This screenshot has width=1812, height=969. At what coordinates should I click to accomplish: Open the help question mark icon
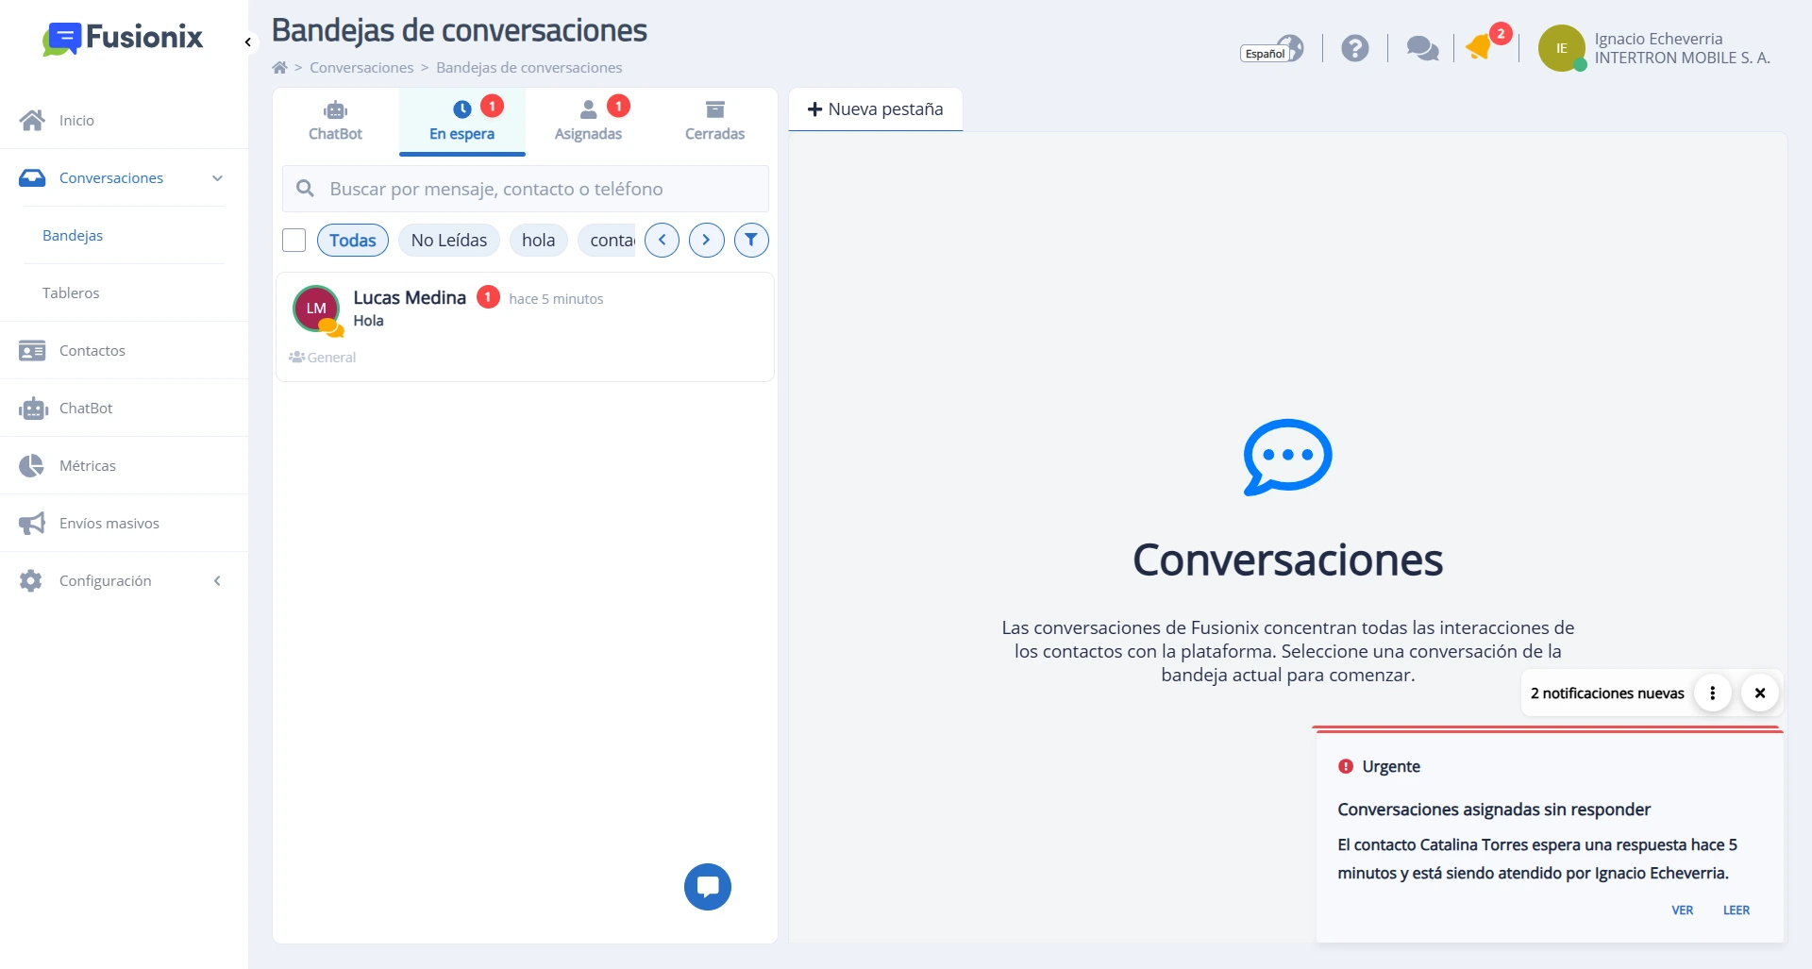[x=1355, y=48]
